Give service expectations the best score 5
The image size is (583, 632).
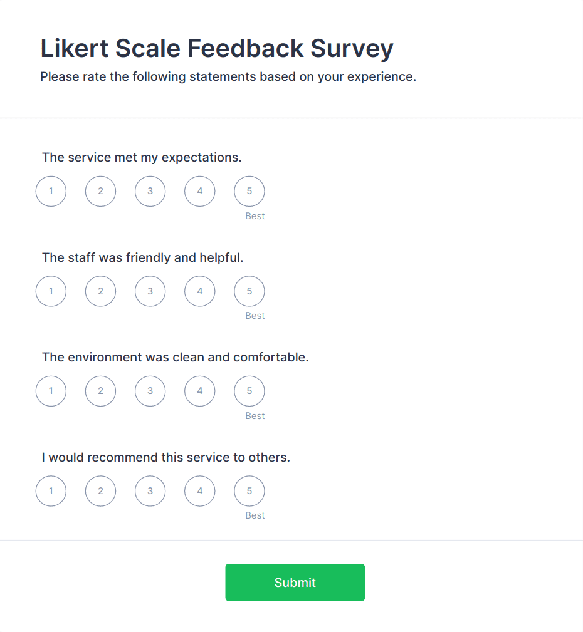(249, 191)
